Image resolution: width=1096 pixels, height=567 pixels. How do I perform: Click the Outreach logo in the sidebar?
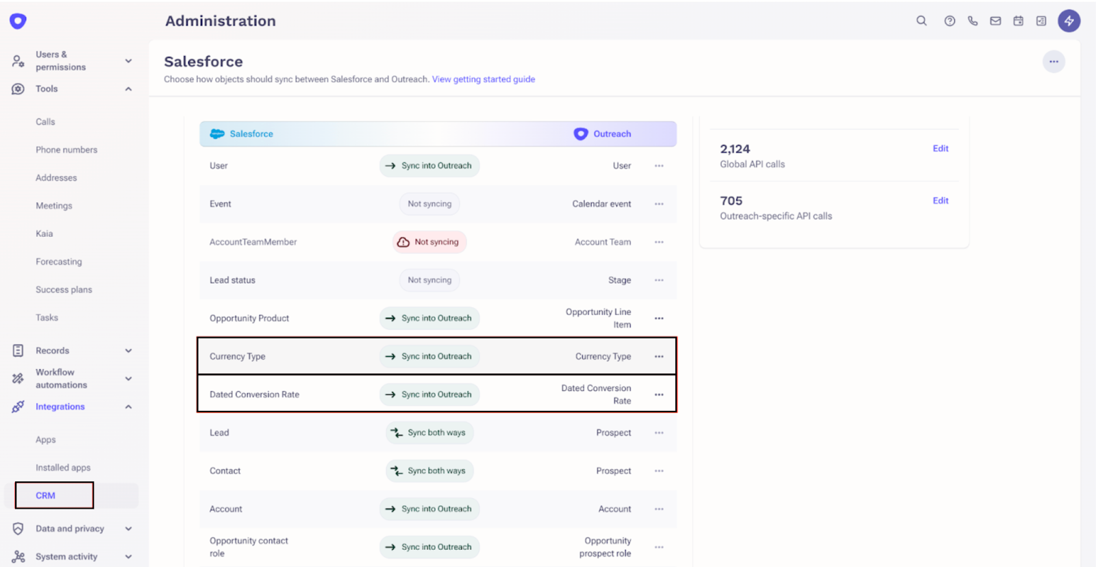18,21
